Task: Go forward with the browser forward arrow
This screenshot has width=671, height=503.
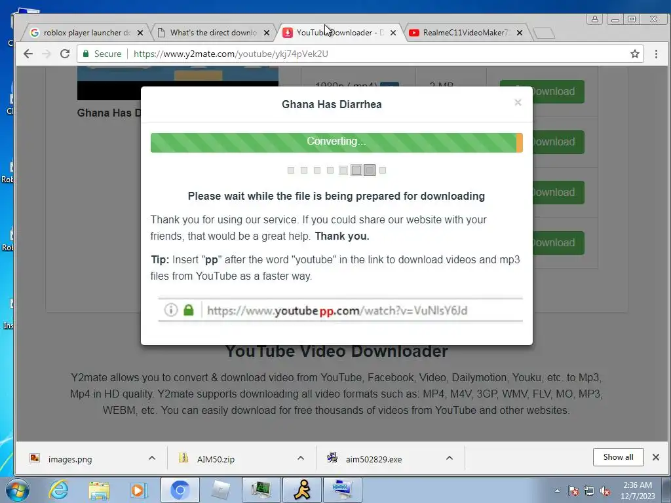Action: (47, 54)
